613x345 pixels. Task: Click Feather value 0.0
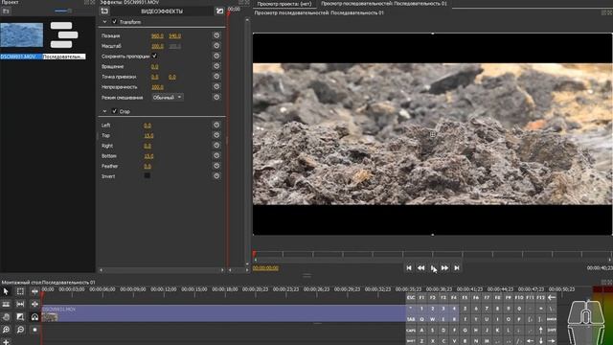pos(148,166)
